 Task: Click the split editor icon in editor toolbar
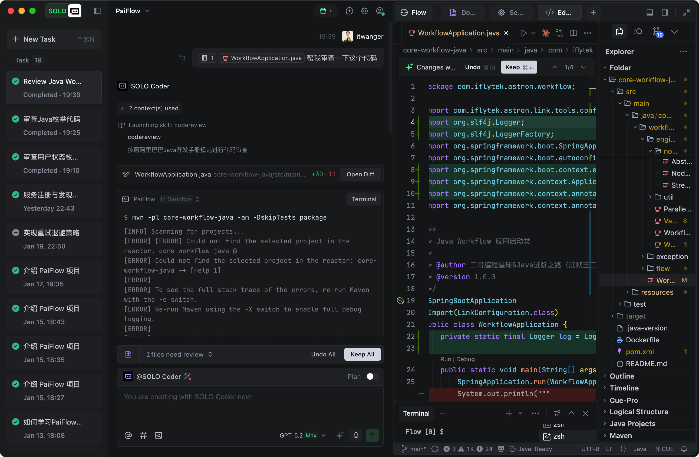click(x=573, y=33)
